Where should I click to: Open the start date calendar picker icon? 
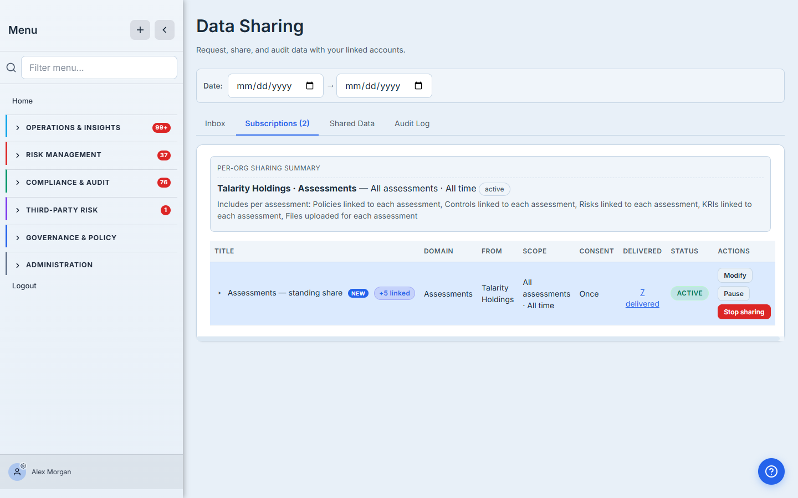[310, 86]
